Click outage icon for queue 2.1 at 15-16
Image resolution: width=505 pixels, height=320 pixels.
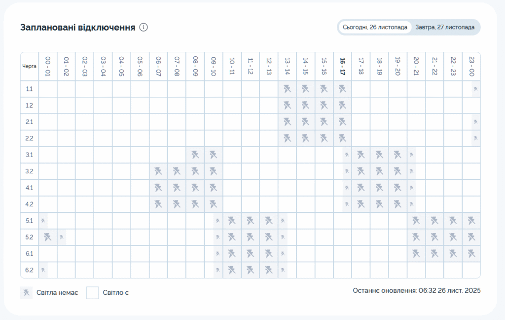click(x=324, y=122)
